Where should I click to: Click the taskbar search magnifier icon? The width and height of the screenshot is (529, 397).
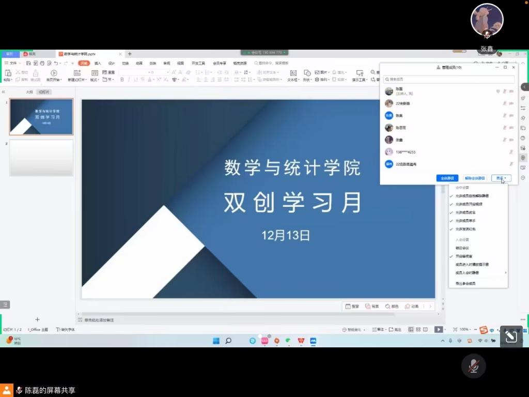228,341
